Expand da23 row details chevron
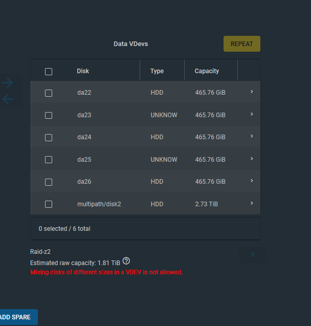Image resolution: width=311 pixels, height=326 pixels. 252,114
